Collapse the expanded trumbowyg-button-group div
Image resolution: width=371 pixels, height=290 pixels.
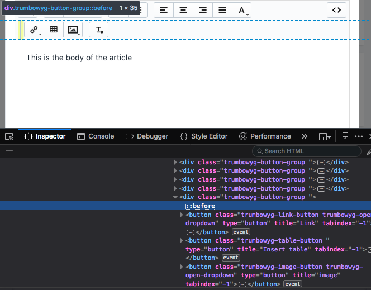[x=175, y=197]
